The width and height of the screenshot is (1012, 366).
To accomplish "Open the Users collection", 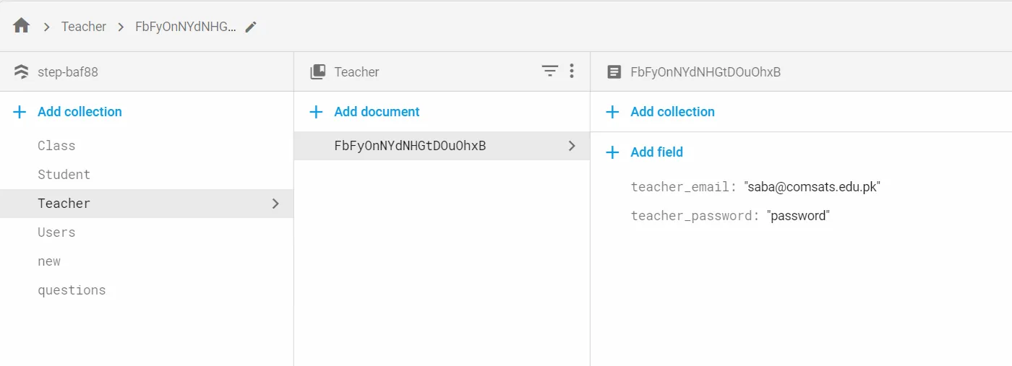I will [x=56, y=232].
